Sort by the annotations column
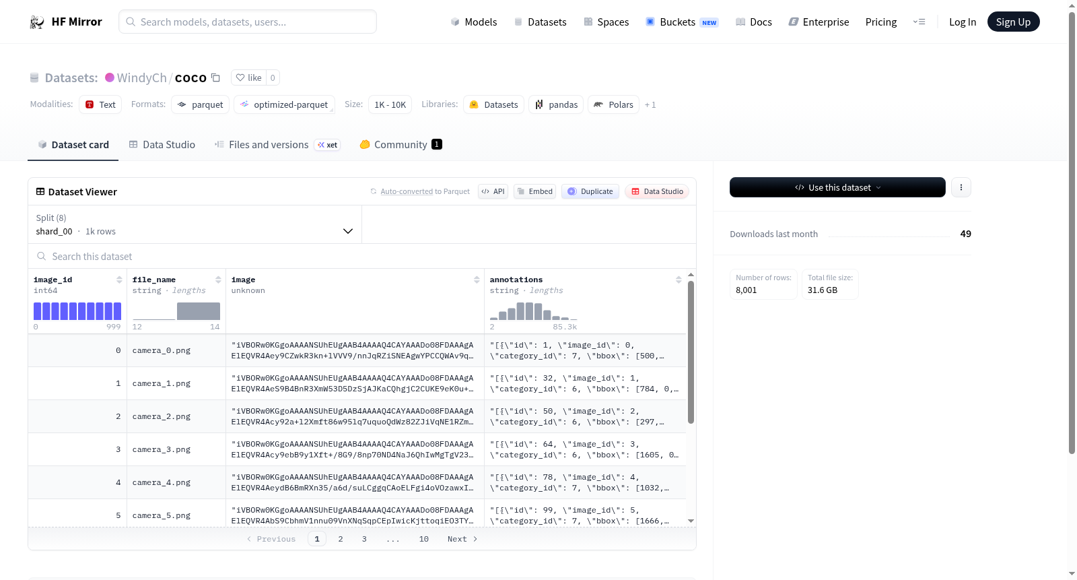Viewport: 1077px width, 580px height. [x=679, y=280]
